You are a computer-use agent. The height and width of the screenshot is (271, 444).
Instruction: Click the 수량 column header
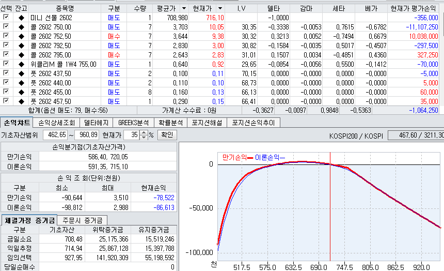tap(139, 8)
